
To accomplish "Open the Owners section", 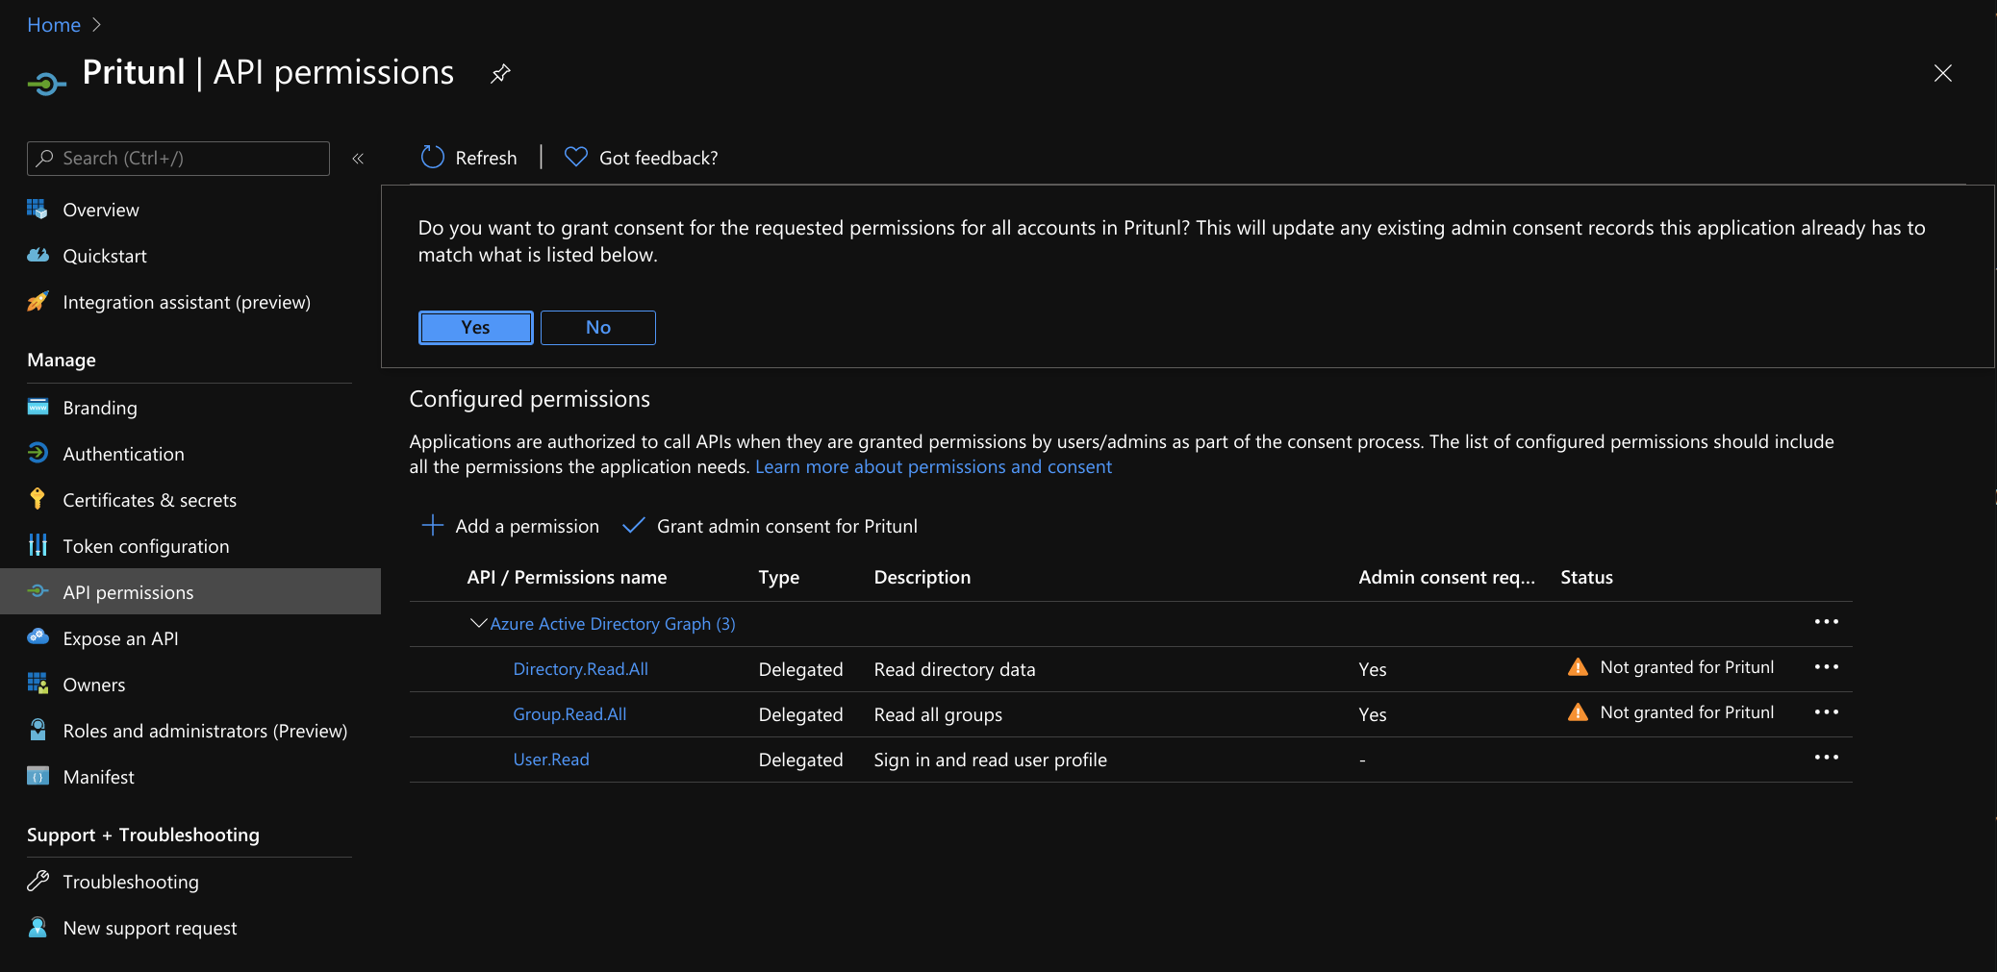I will point(94,685).
